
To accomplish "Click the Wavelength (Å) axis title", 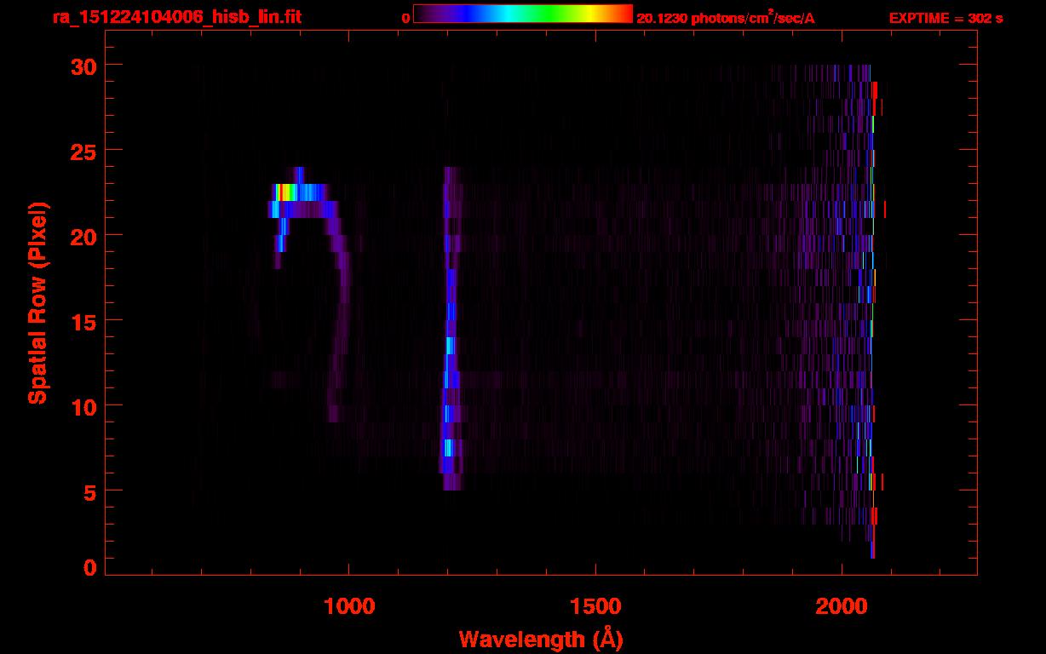I will (x=541, y=638).
